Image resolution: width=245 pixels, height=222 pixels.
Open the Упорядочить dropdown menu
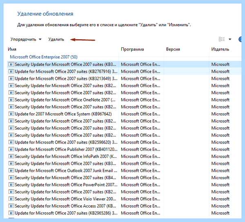click(x=26, y=39)
